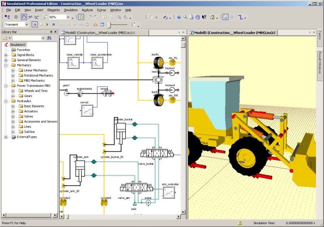
Task: Collapse the Power Transmission MBS folder
Action: (6, 86)
